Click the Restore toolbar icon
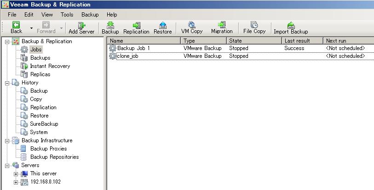 [163, 25]
